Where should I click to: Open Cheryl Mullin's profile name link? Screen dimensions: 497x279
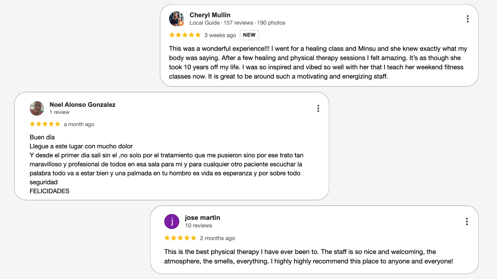(x=210, y=15)
